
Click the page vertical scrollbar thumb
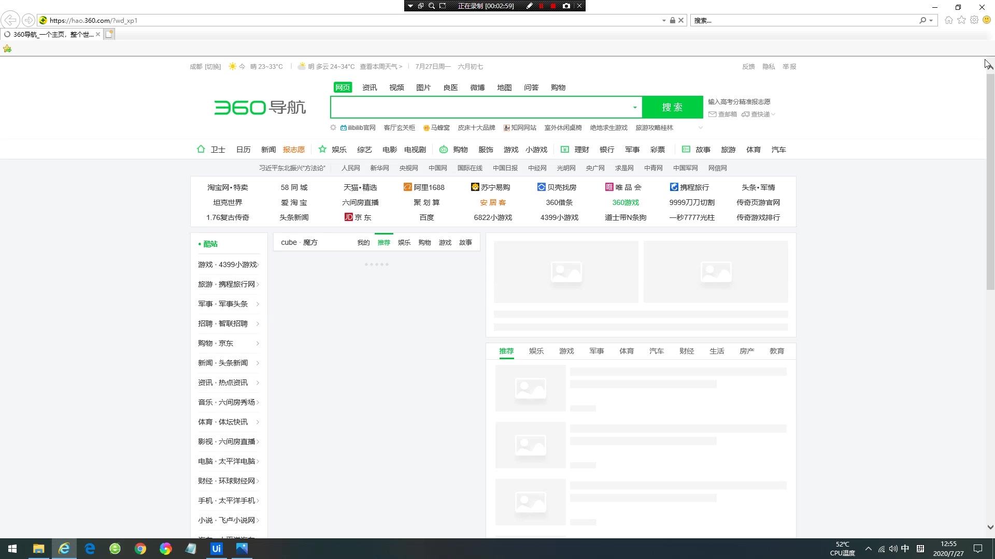[990, 181]
